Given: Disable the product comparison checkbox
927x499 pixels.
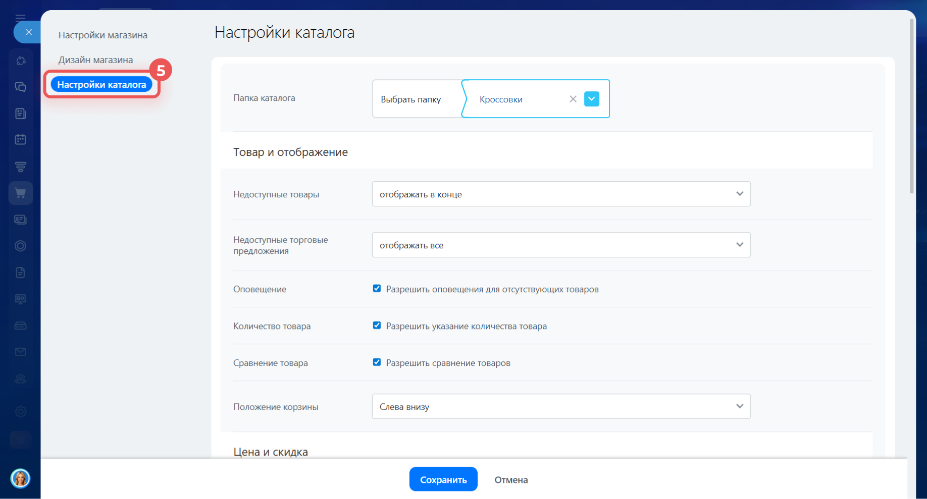Looking at the screenshot, I should click(377, 362).
